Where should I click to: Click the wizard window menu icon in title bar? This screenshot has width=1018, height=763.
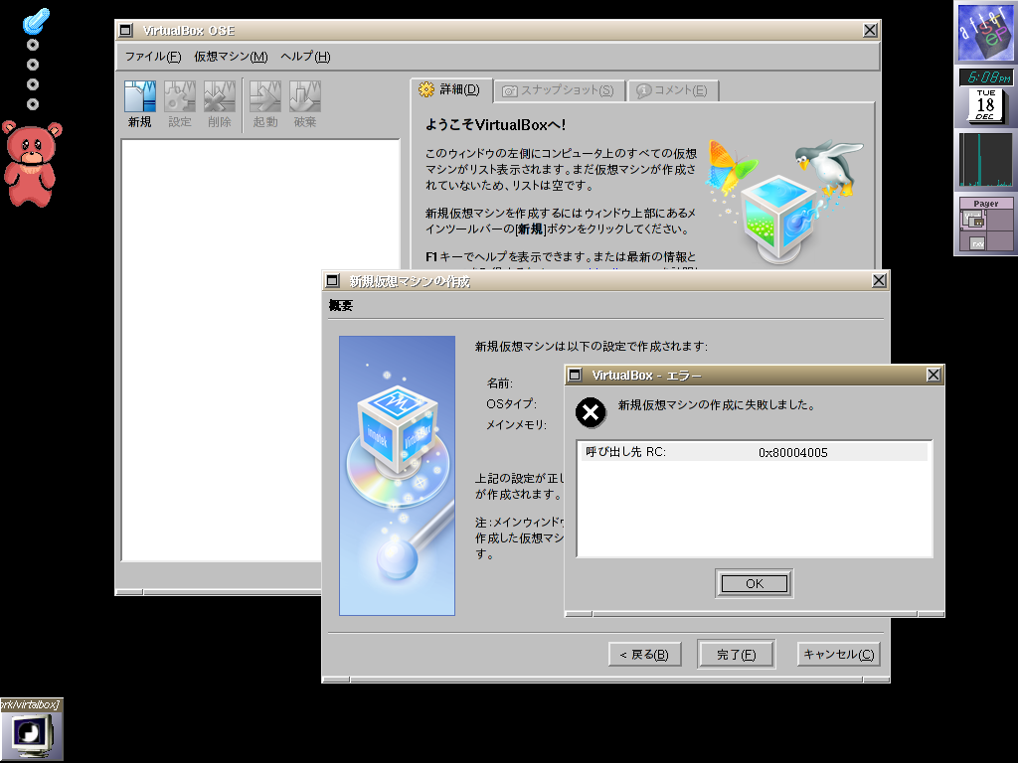point(332,280)
